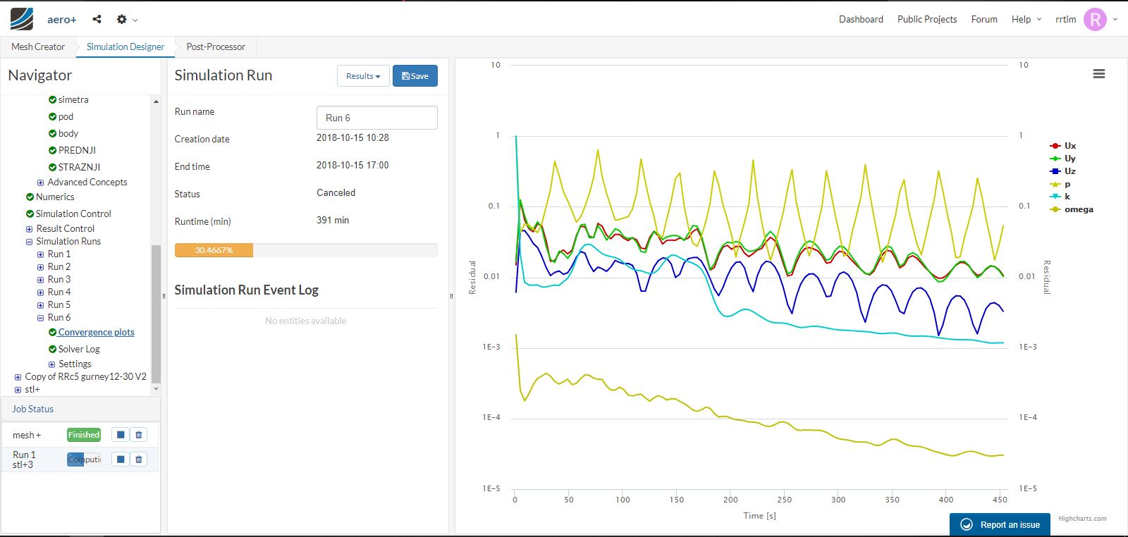This screenshot has width=1128, height=537.
Task: Click the share project icon
Action: [x=97, y=19]
